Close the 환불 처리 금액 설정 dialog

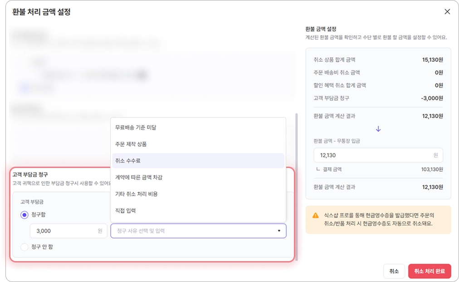coord(447,12)
